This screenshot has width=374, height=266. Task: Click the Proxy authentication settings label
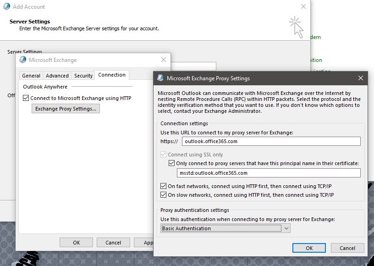195,210
